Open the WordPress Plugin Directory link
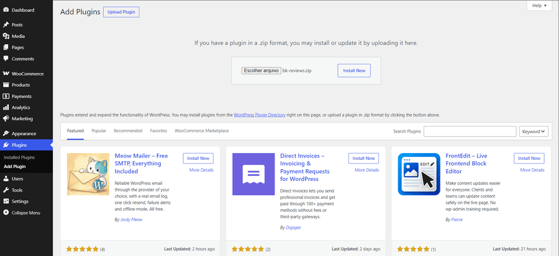The width and height of the screenshot is (559, 256). click(260, 115)
